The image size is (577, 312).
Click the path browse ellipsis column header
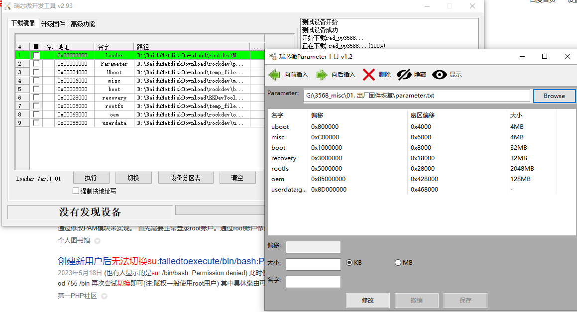point(257,47)
